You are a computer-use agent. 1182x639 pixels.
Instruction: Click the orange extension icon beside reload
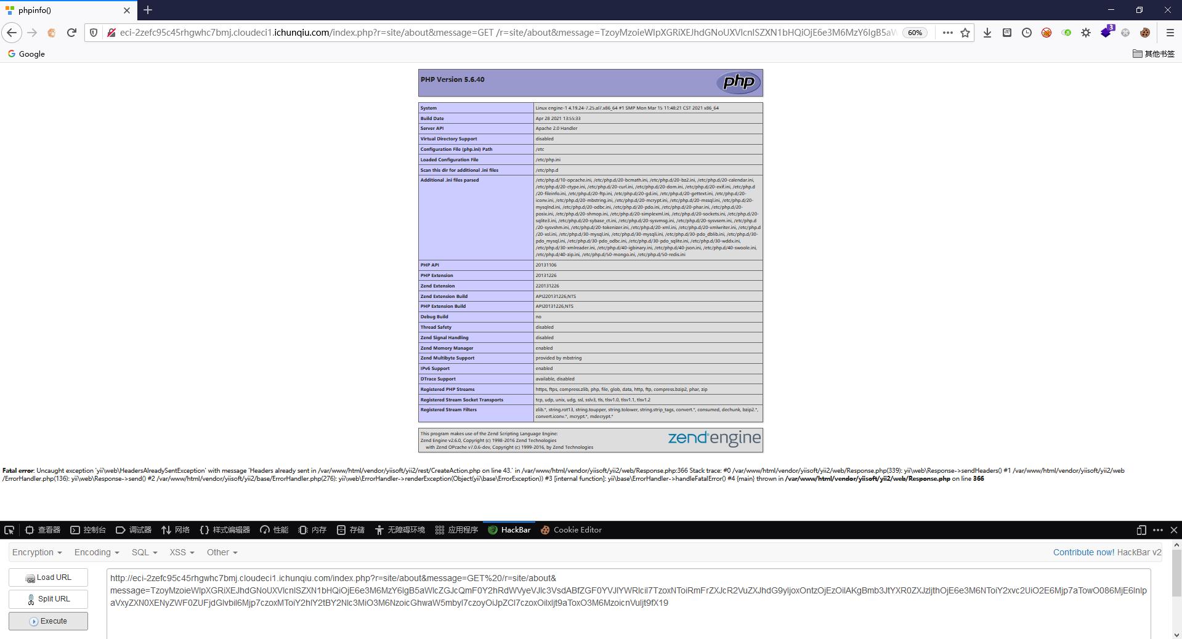pyautogui.click(x=52, y=33)
